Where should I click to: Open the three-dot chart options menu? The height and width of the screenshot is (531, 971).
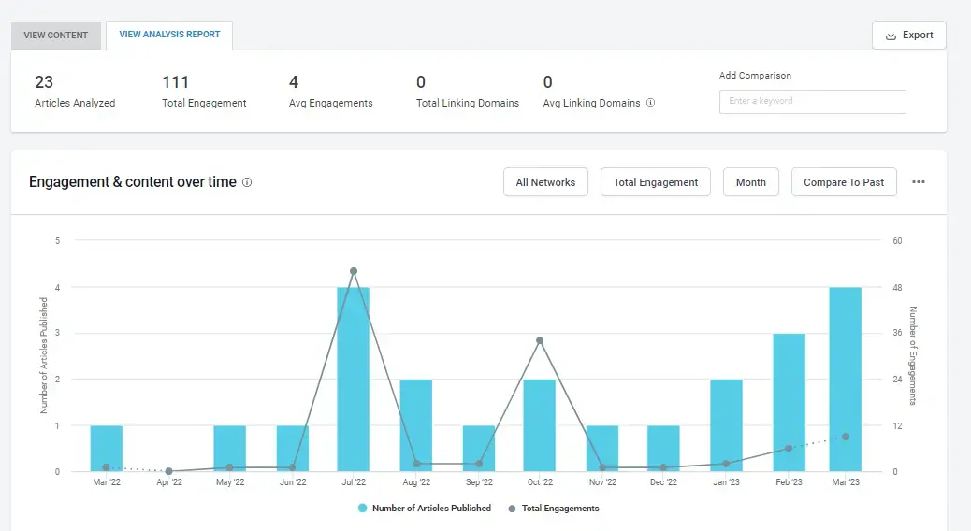tap(919, 182)
